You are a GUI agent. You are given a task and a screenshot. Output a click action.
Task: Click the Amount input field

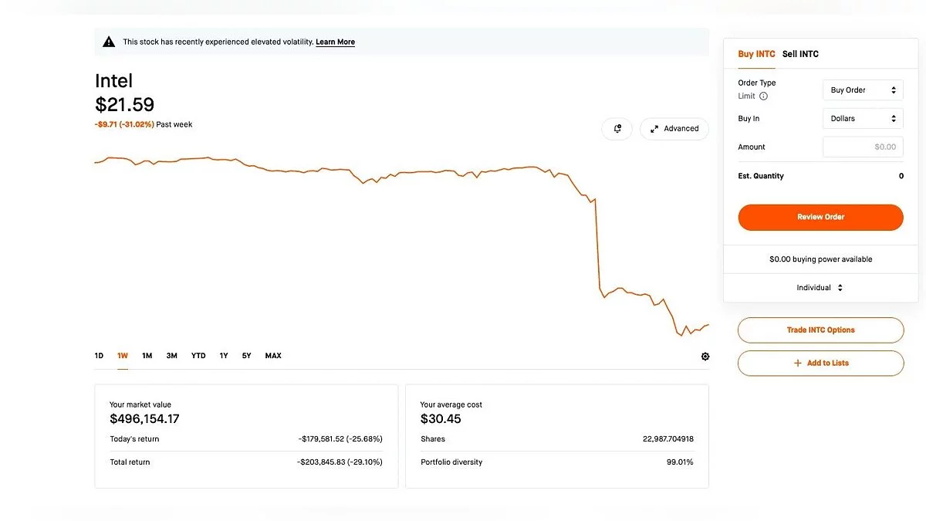(x=862, y=147)
